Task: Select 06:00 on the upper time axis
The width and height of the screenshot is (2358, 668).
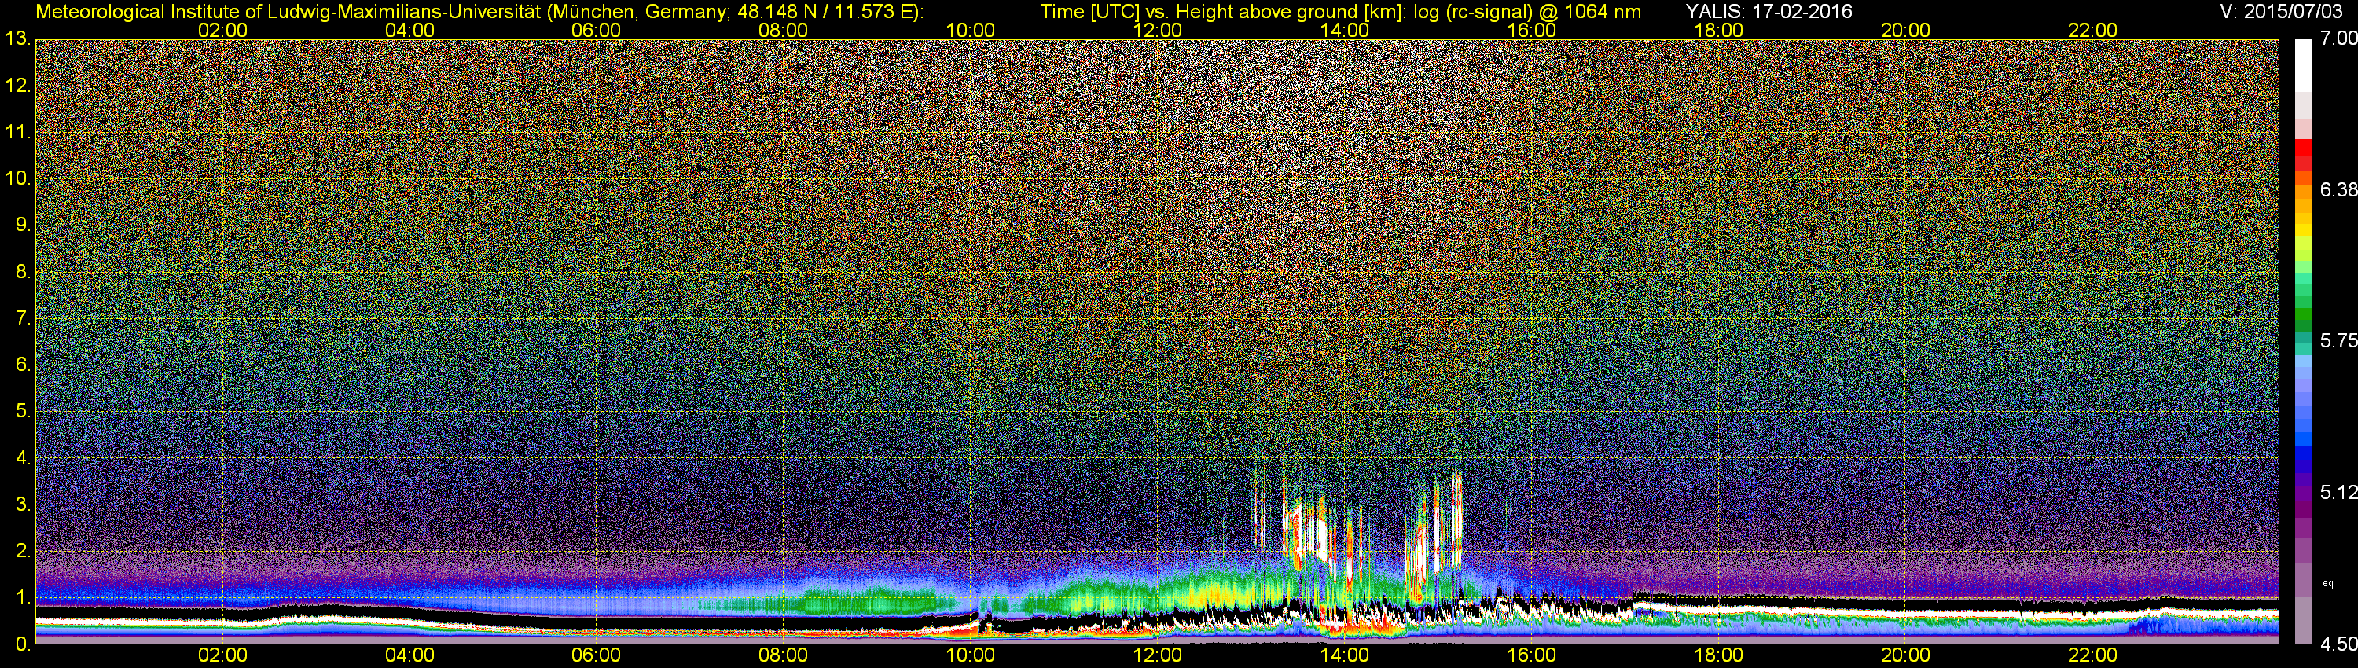Action: tap(596, 29)
